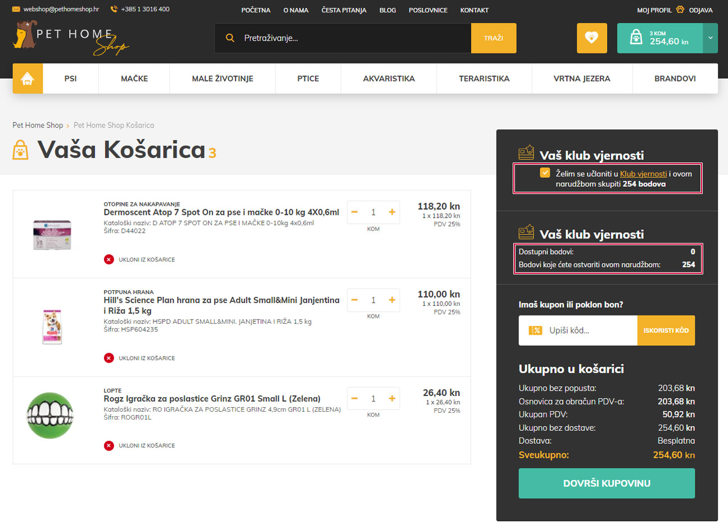Image resolution: width=728 pixels, height=523 pixels.
Task: Open the PSI category
Action: tap(70, 79)
